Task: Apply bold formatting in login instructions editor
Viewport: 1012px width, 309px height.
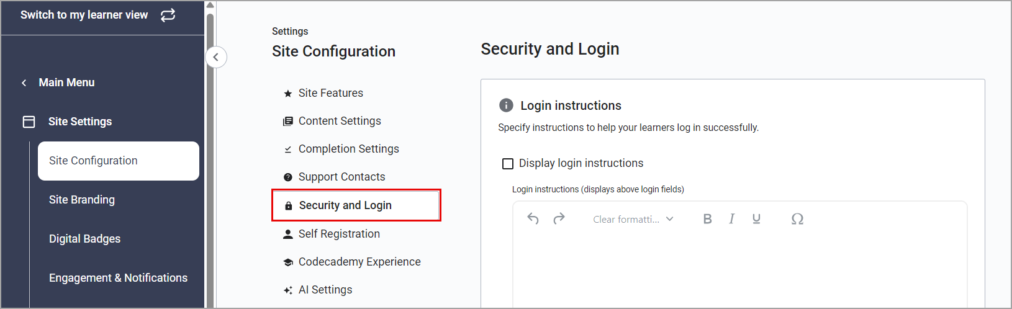Action: [707, 218]
